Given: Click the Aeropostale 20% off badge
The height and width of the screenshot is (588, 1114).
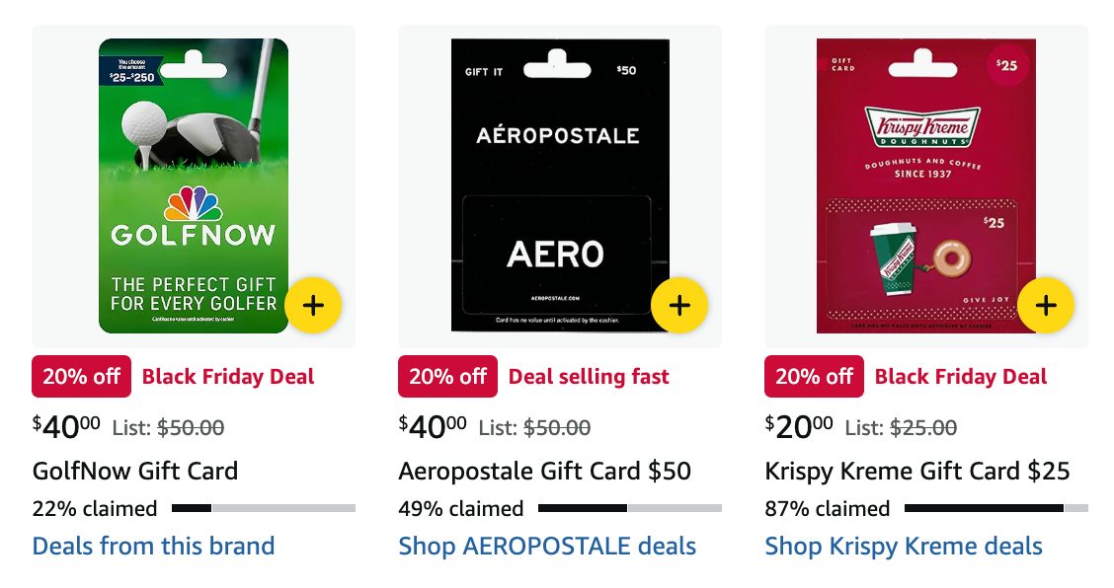Looking at the screenshot, I should coord(447,377).
